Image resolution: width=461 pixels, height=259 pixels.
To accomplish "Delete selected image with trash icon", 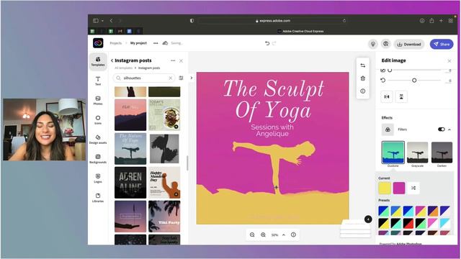I will pyautogui.click(x=363, y=78).
